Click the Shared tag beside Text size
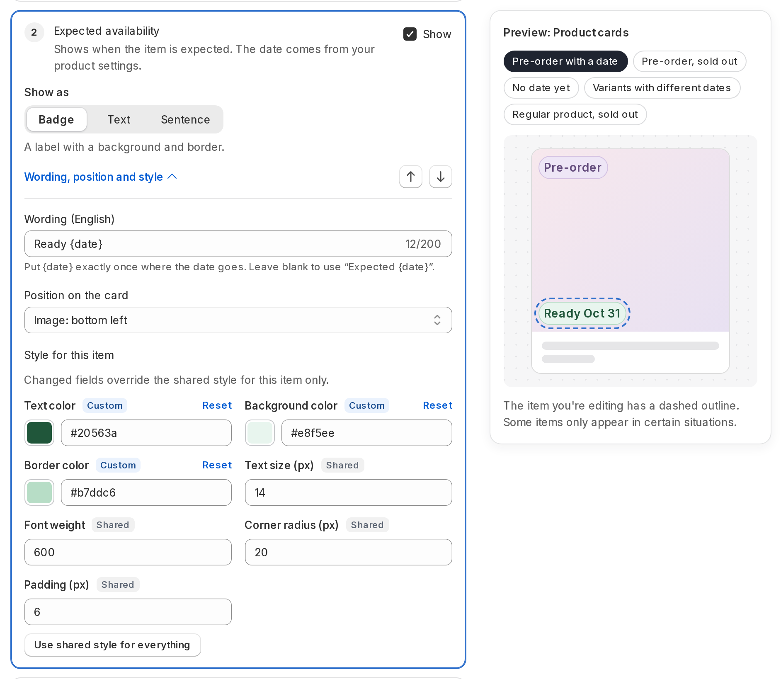The height and width of the screenshot is (679, 781). click(x=342, y=465)
